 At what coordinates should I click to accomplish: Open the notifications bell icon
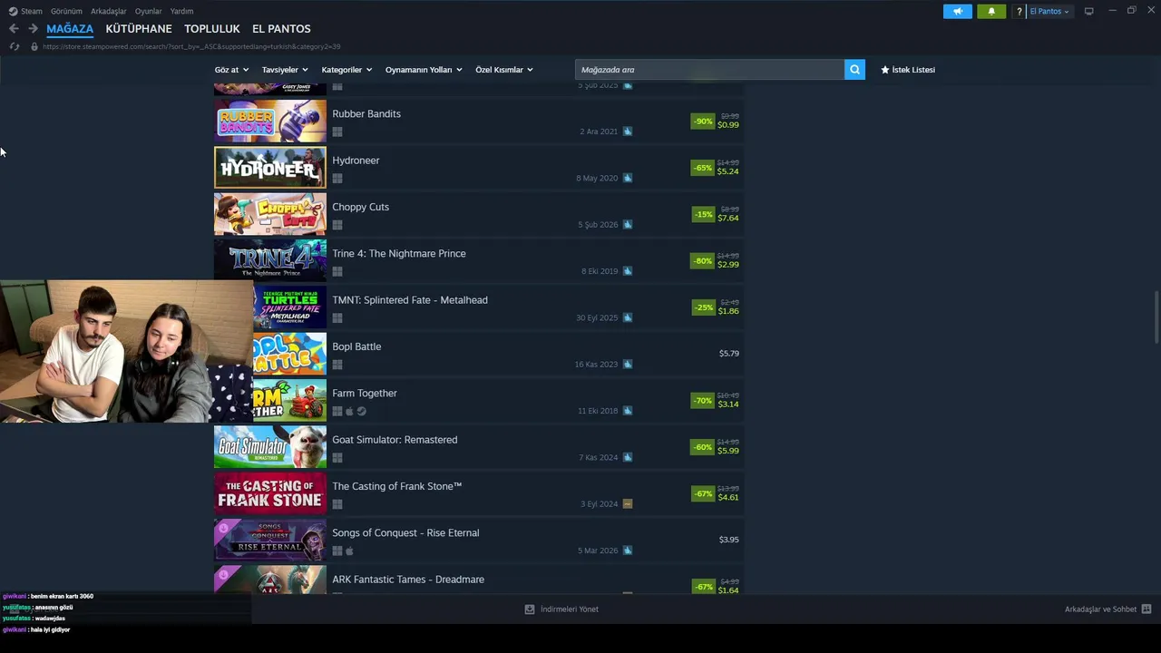point(991,11)
